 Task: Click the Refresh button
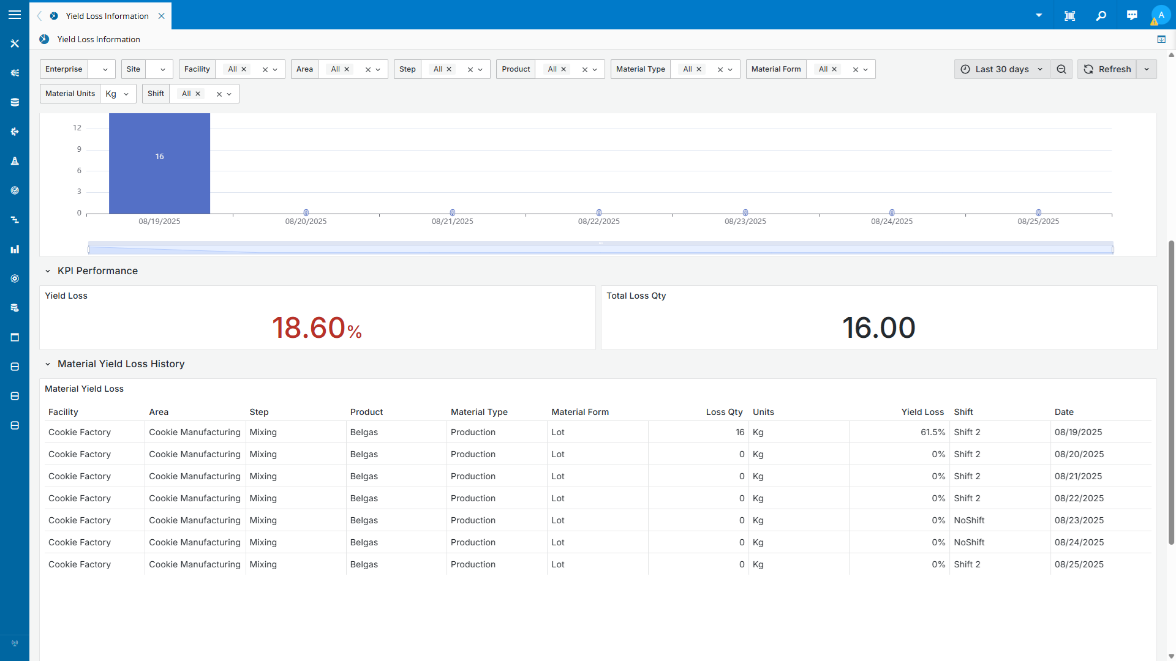[x=1107, y=69]
